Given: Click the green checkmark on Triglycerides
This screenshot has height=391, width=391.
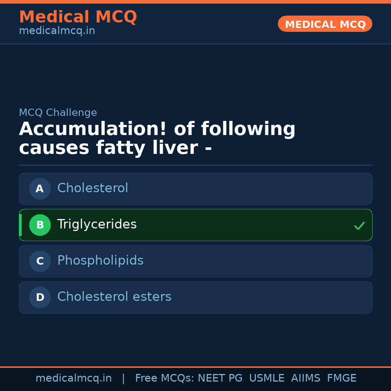Looking at the screenshot, I should click(x=359, y=225).
